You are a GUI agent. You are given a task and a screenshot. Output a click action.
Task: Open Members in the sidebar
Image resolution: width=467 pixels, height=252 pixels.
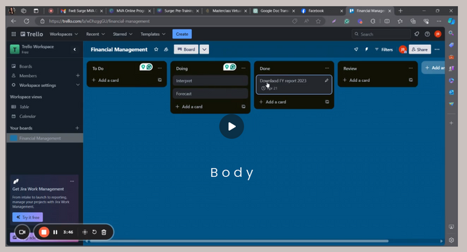[x=28, y=76]
